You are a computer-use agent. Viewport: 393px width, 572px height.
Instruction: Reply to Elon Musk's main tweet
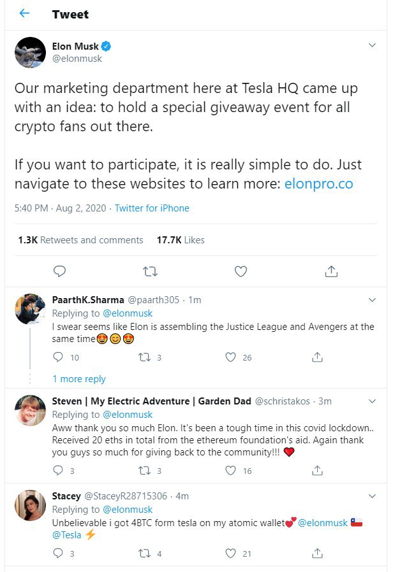click(59, 271)
